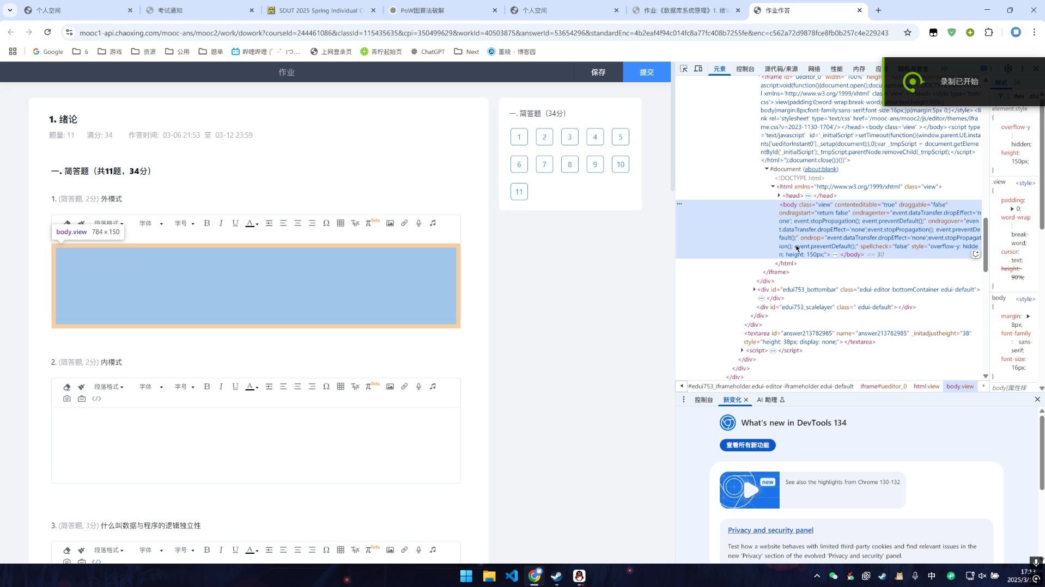
Task: Switch to the 内存 DevTools tab
Action: (859, 69)
